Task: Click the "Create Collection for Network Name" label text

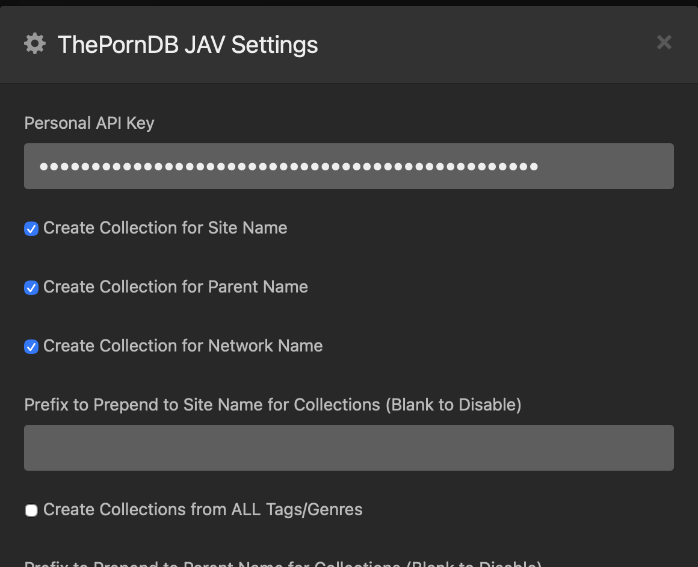Action: pos(183,346)
